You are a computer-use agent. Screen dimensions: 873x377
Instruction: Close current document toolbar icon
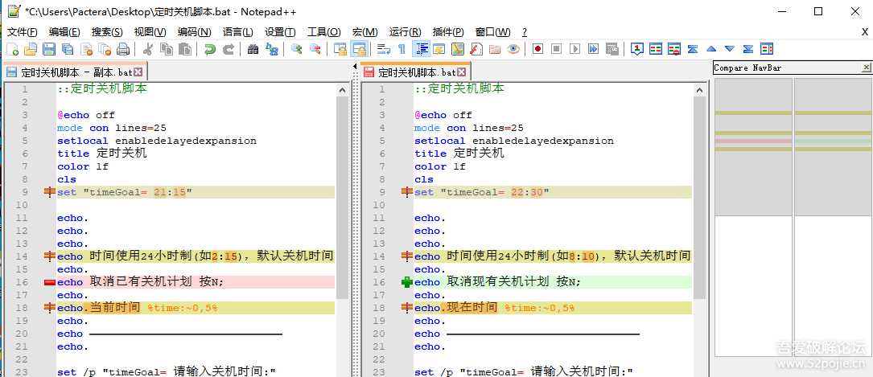(x=86, y=49)
